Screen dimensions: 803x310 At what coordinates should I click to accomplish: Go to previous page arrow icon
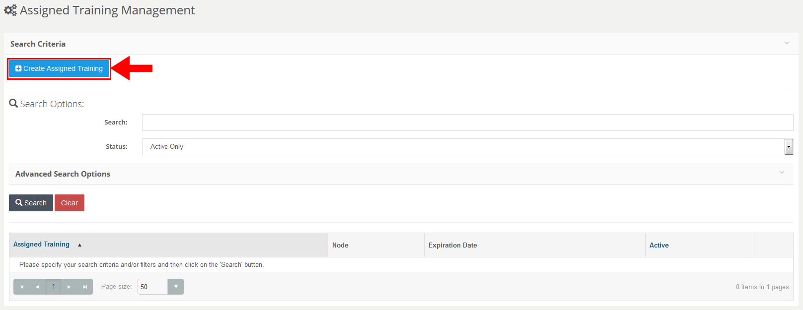click(37, 287)
